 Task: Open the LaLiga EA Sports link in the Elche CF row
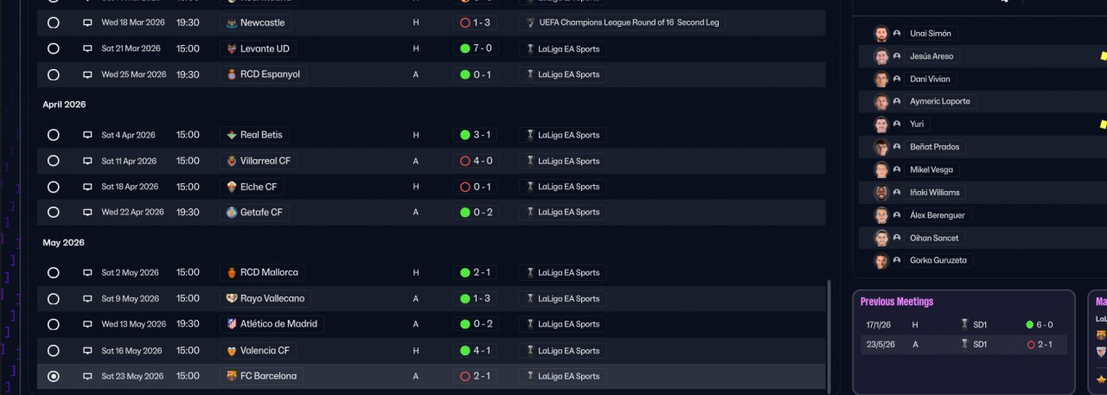tap(568, 187)
